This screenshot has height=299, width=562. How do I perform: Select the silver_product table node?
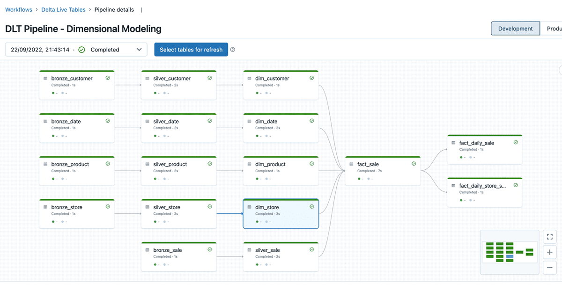coord(179,171)
